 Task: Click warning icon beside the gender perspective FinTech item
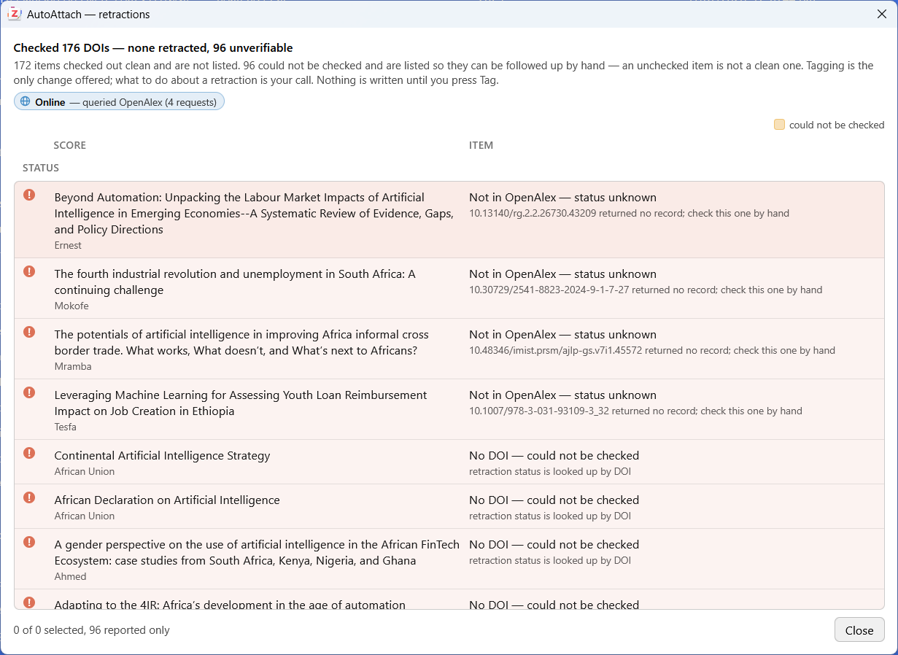(x=29, y=542)
